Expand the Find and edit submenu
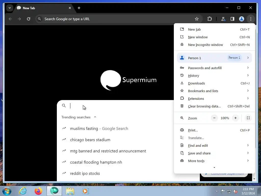 (214, 145)
